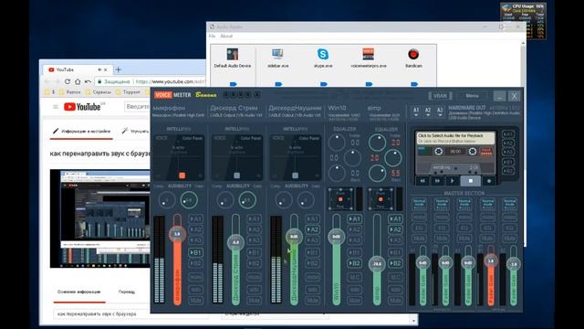Image resolution: width=584 pixels, height=329 pixels.
Task: Click the skype.exe icon in Audio Router
Action: point(323,55)
